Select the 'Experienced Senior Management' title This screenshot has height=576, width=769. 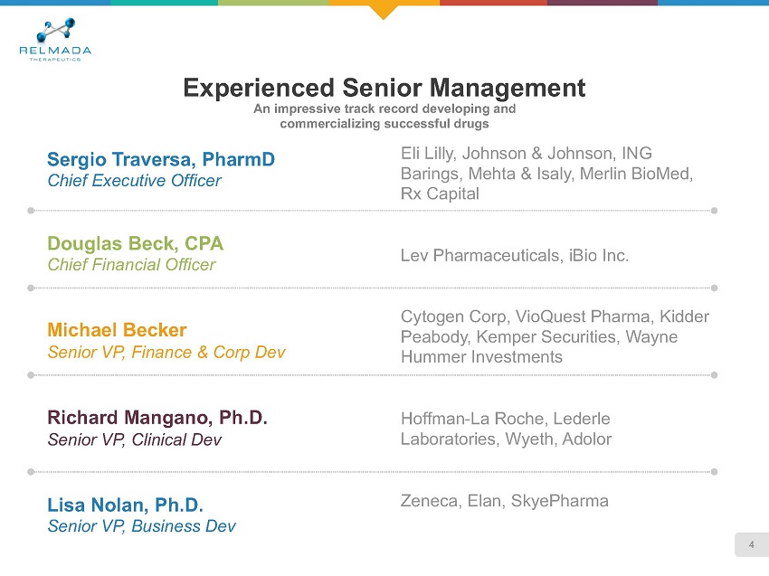click(x=384, y=88)
